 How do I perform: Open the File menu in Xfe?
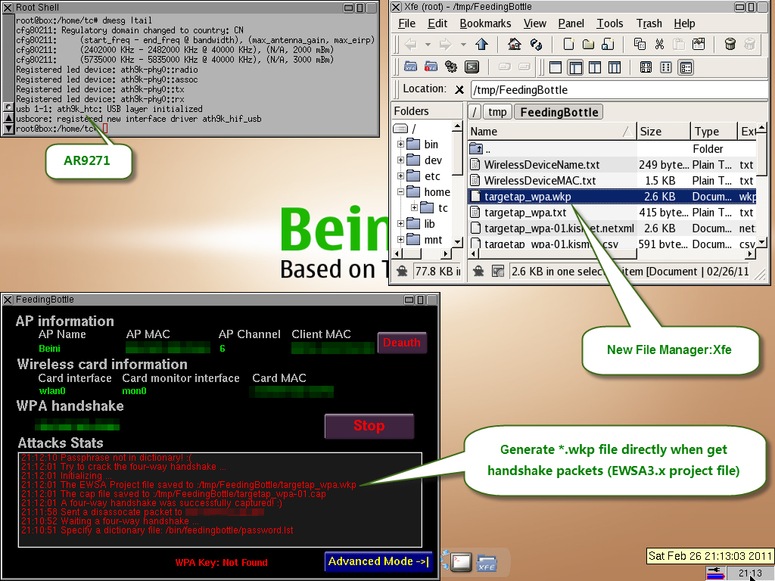click(406, 23)
